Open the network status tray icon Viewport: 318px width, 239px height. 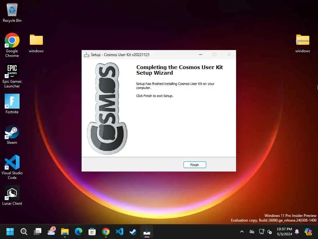(x=261, y=232)
